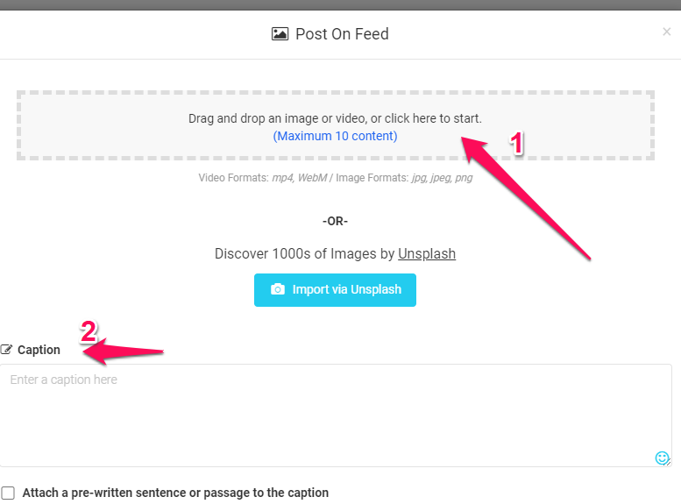Open the emoji picker in caption box

click(x=662, y=458)
